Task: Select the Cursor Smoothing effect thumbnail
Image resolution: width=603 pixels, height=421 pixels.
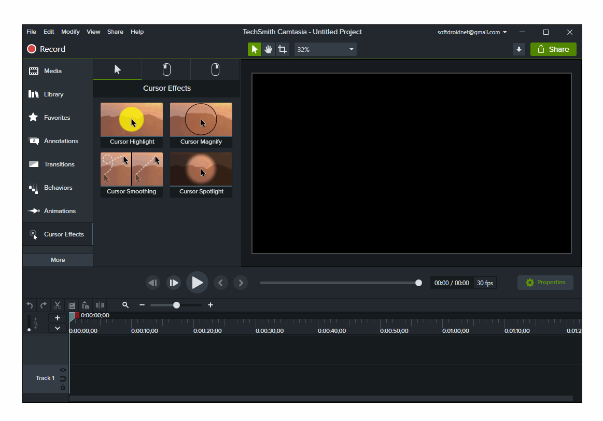Action: (x=132, y=175)
